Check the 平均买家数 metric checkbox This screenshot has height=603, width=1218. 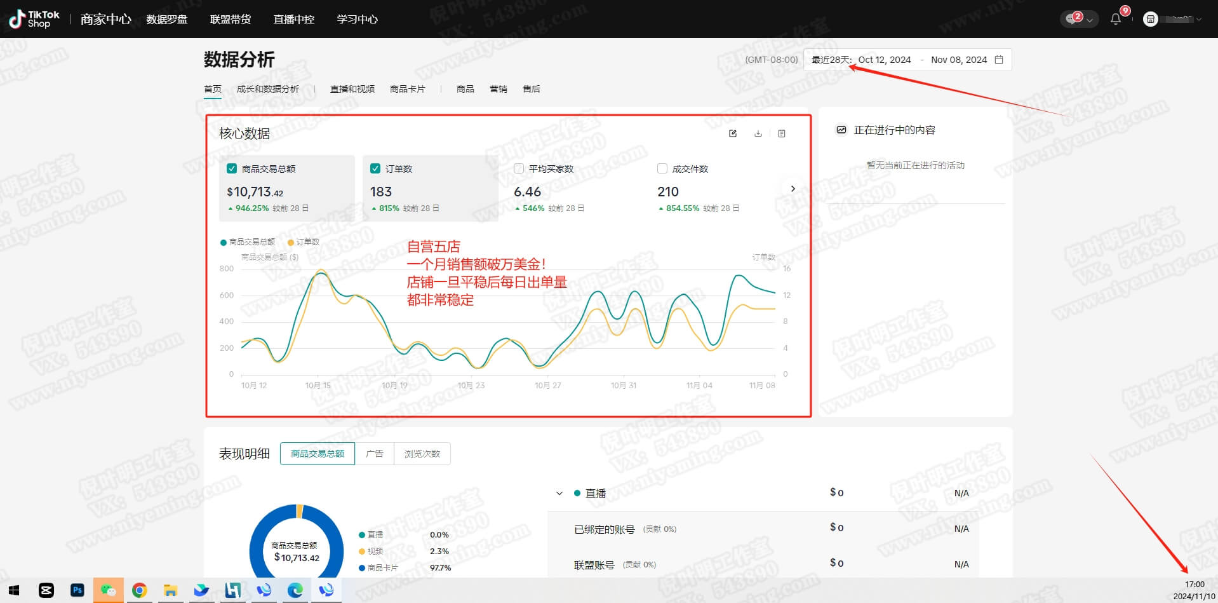(x=519, y=169)
